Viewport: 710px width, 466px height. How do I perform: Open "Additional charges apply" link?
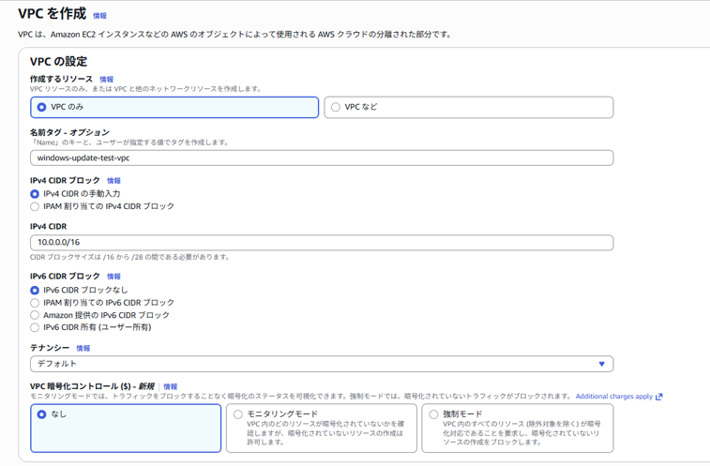click(x=613, y=397)
